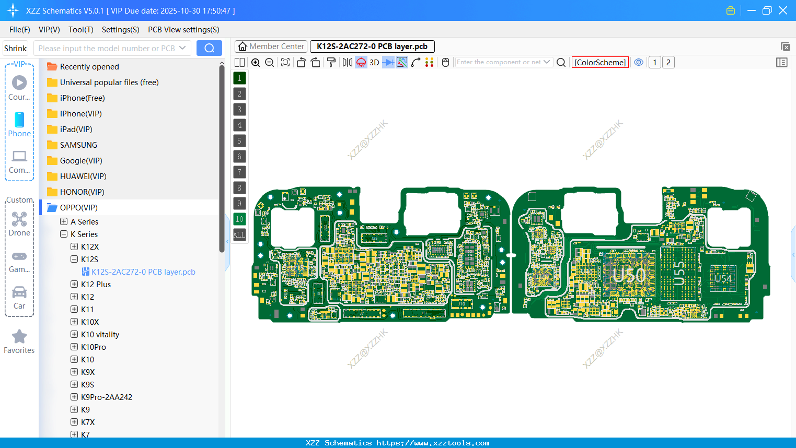
Task: Select PCB layer 3
Action: (239, 109)
